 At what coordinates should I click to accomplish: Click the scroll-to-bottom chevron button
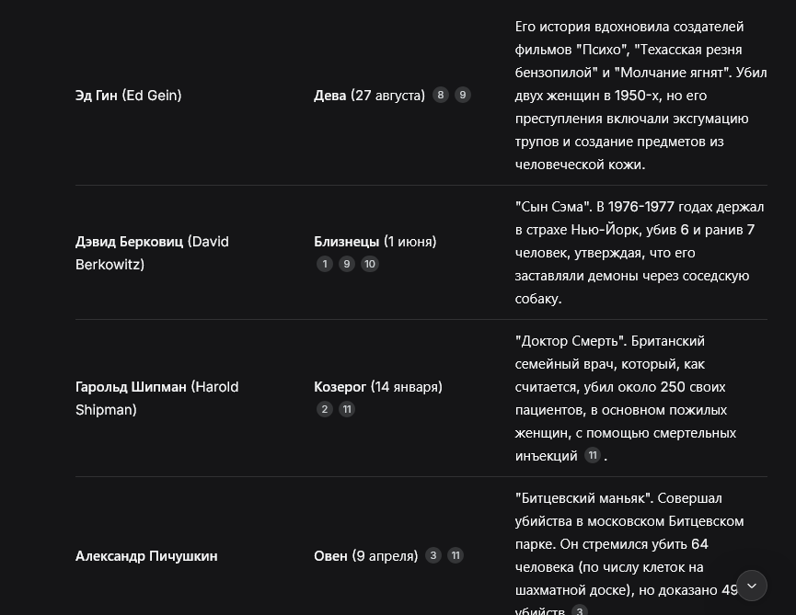pos(751,586)
